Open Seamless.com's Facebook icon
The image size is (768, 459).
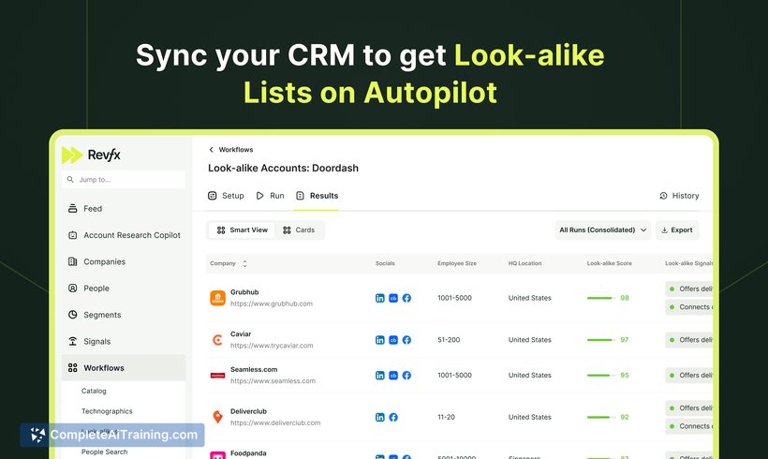[406, 376]
